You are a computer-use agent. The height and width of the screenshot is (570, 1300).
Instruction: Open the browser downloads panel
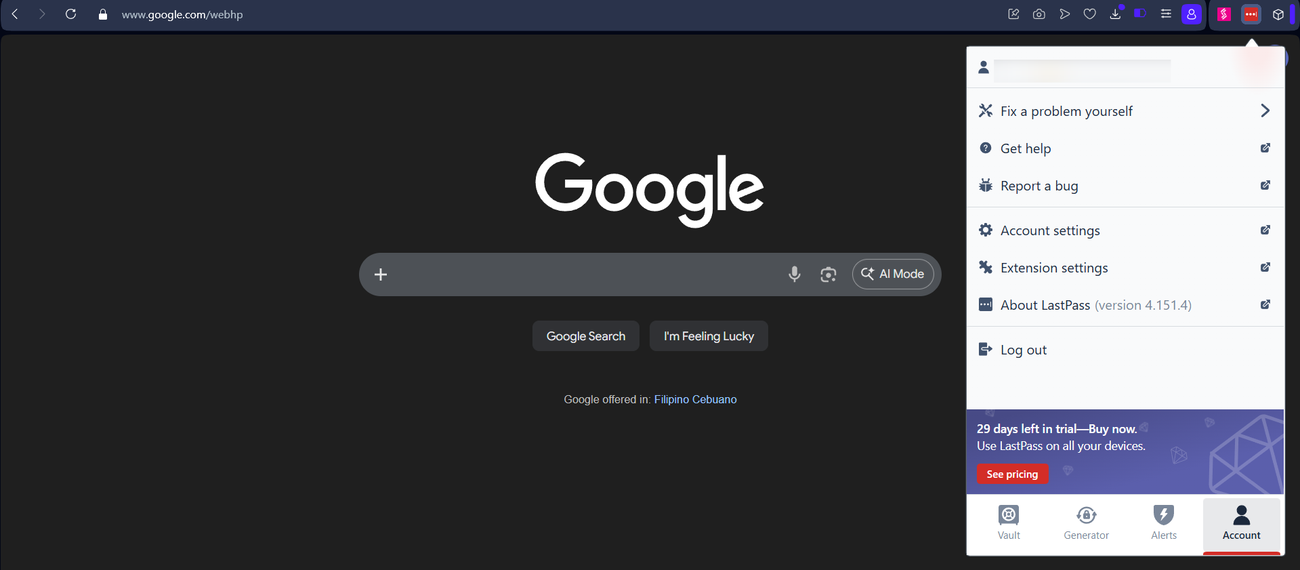(1116, 14)
